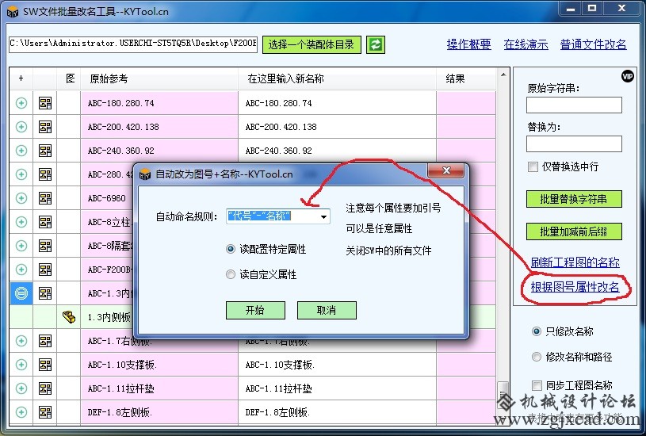646x436 pixels.
Task: Click the 取消 button in dialog
Action: click(x=327, y=310)
